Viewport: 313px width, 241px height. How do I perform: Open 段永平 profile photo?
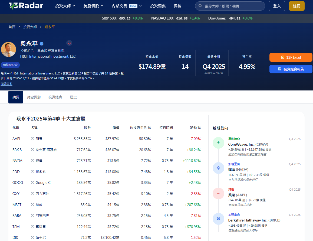point(8,49)
